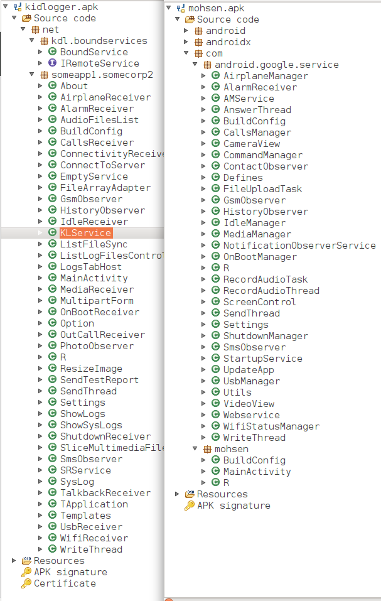Select the ConnectToServer class
This screenshot has height=601, width=381.
(102, 165)
